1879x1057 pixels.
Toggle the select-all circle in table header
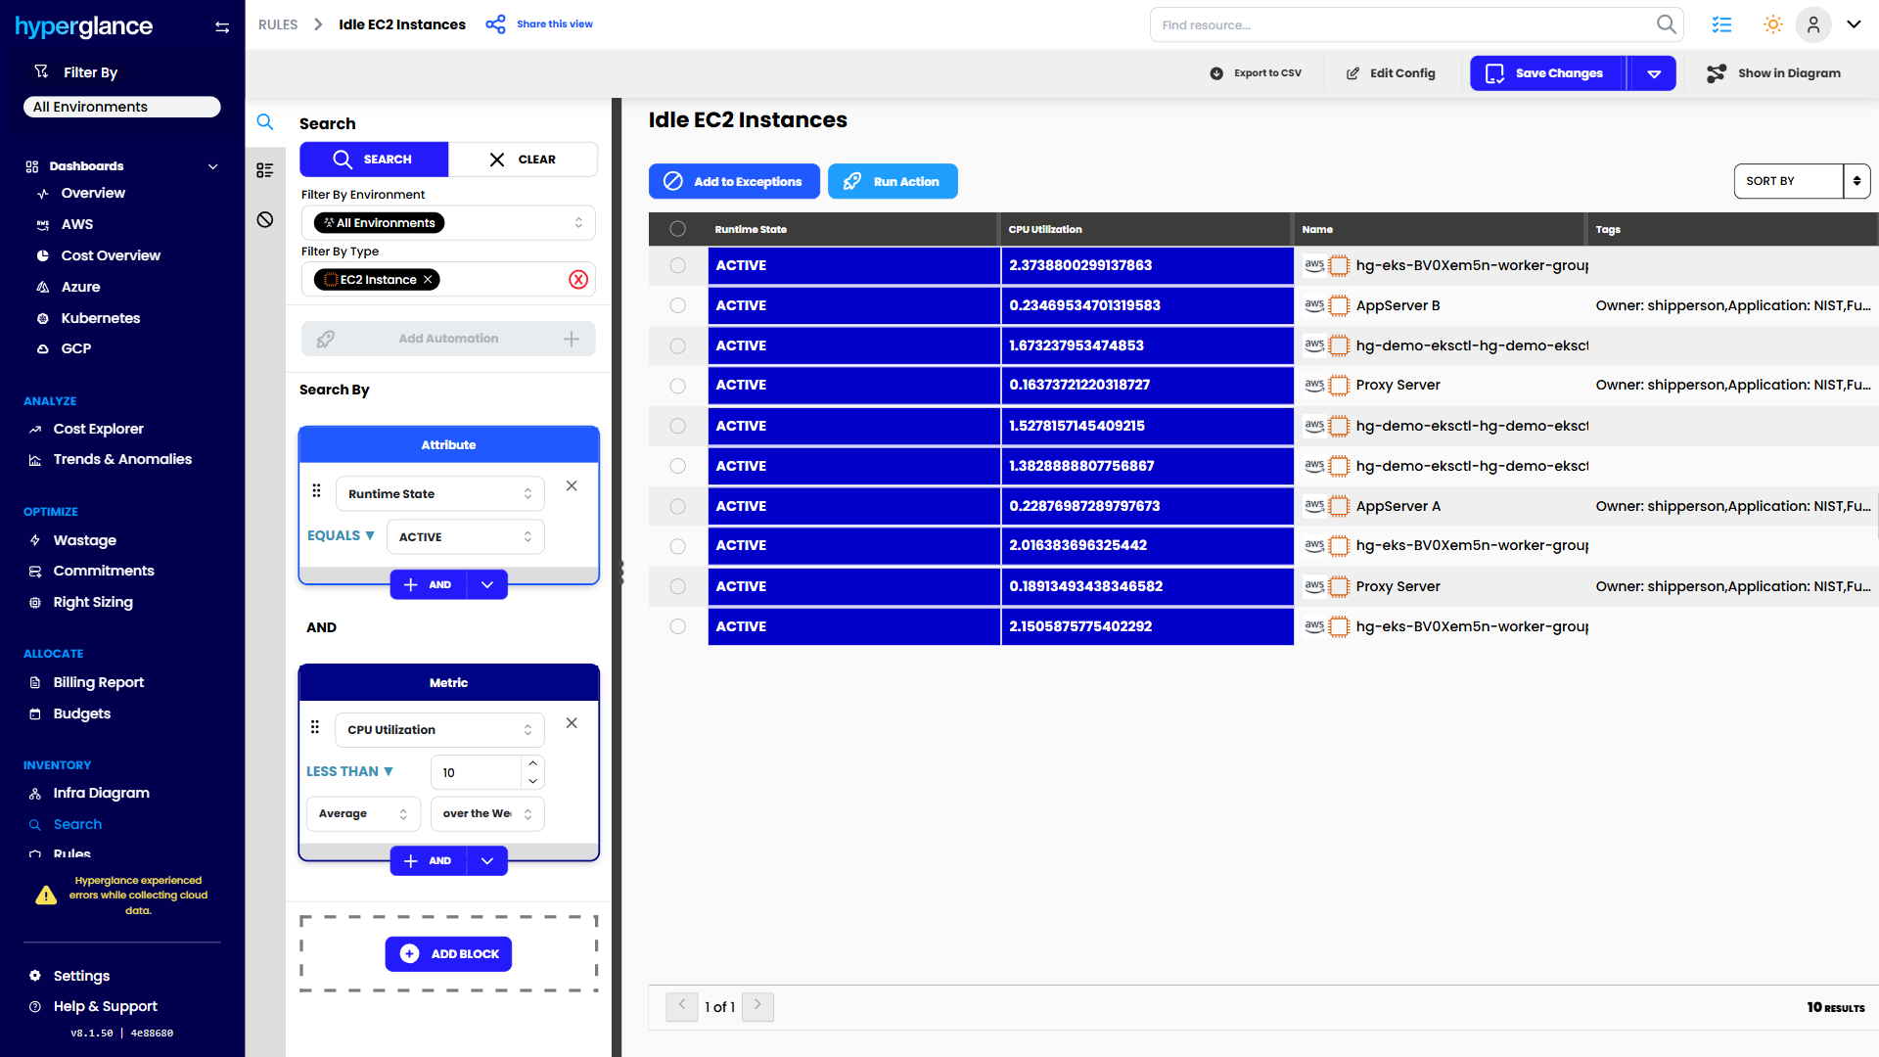point(677,229)
